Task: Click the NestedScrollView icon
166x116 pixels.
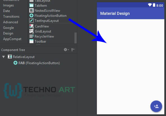Action: point(31,10)
